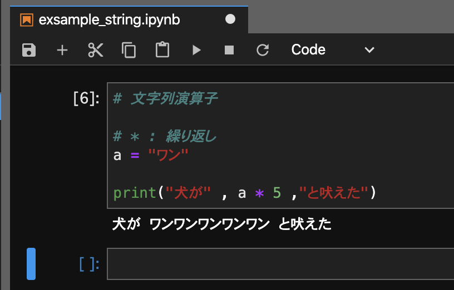Click the blue collapser bar of empty cell

click(31, 264)
